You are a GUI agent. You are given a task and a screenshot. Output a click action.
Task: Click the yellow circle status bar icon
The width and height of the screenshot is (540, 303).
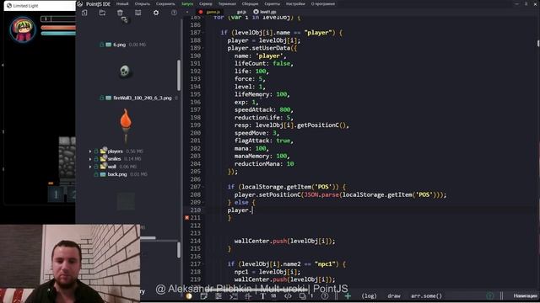(189, 295)
